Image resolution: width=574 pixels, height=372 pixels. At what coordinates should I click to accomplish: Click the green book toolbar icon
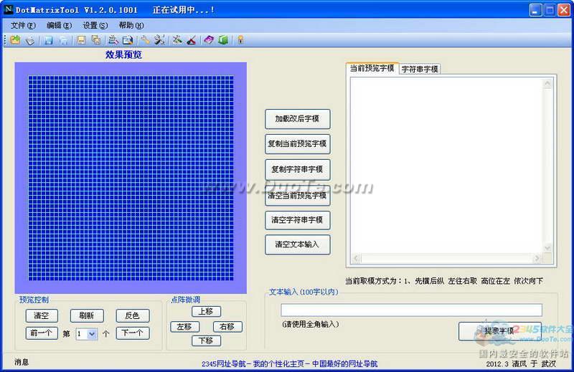point(223,40)
